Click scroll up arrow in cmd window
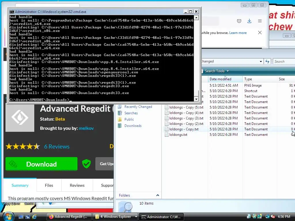Screen dimensions: 295x221 pos(196,18)
